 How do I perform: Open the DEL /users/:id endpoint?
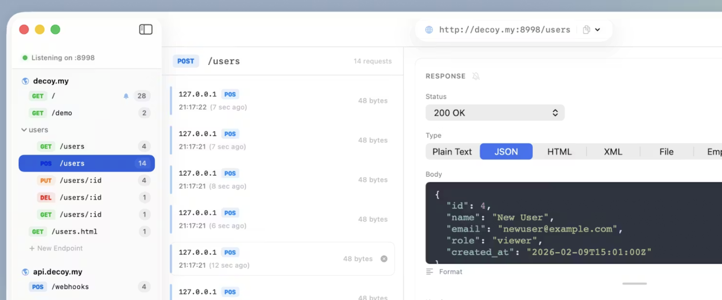[87, 198]
